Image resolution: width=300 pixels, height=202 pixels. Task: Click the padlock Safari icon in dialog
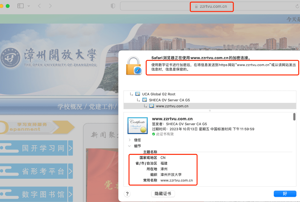point(134,65)
